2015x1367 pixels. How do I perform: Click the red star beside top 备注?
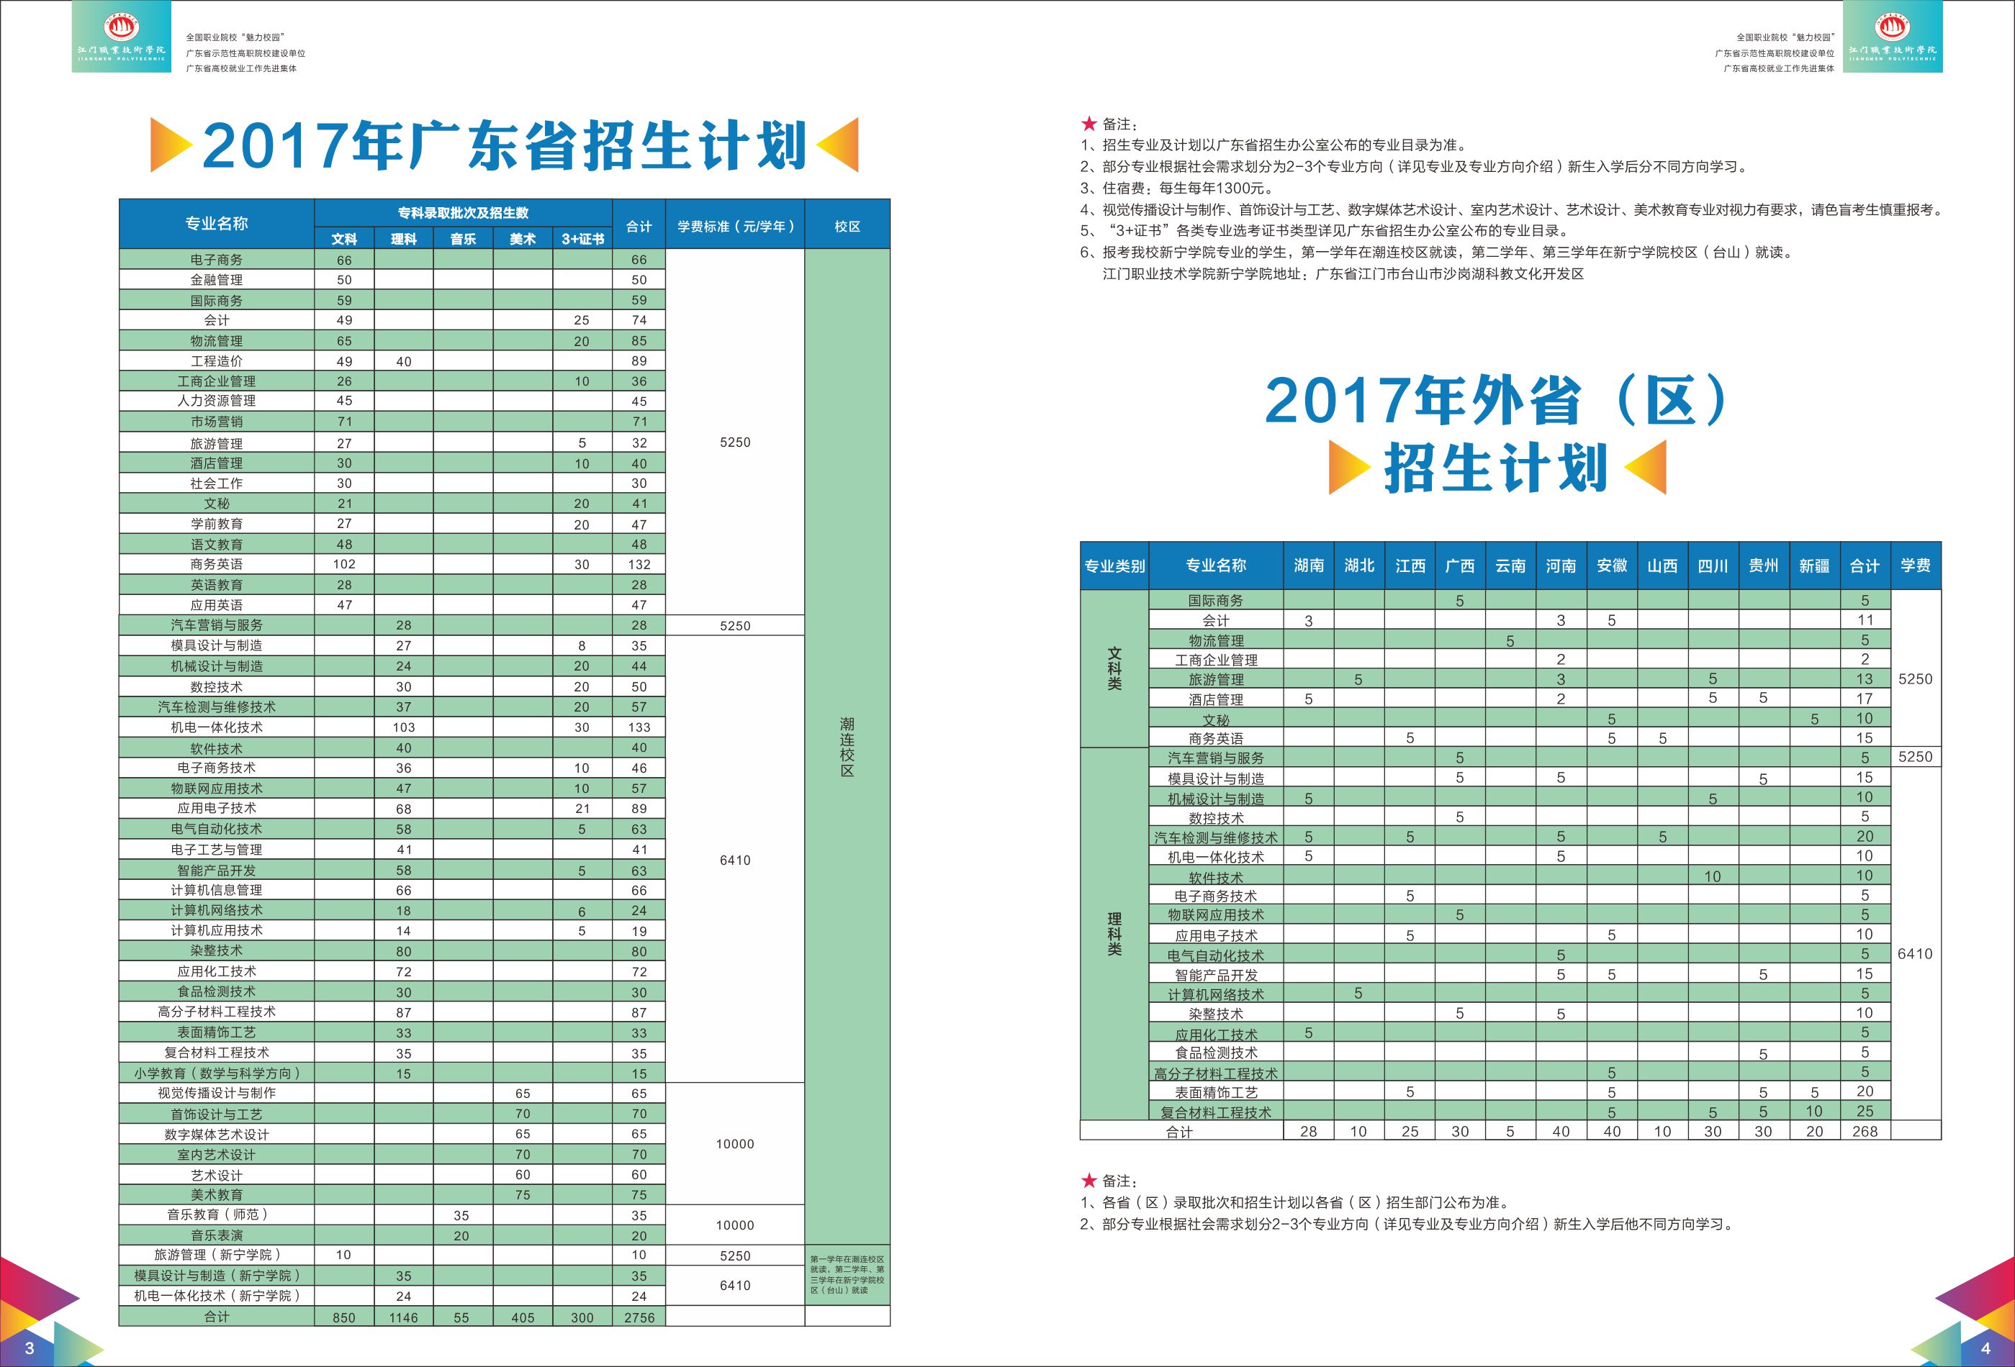pos(1089,124)
